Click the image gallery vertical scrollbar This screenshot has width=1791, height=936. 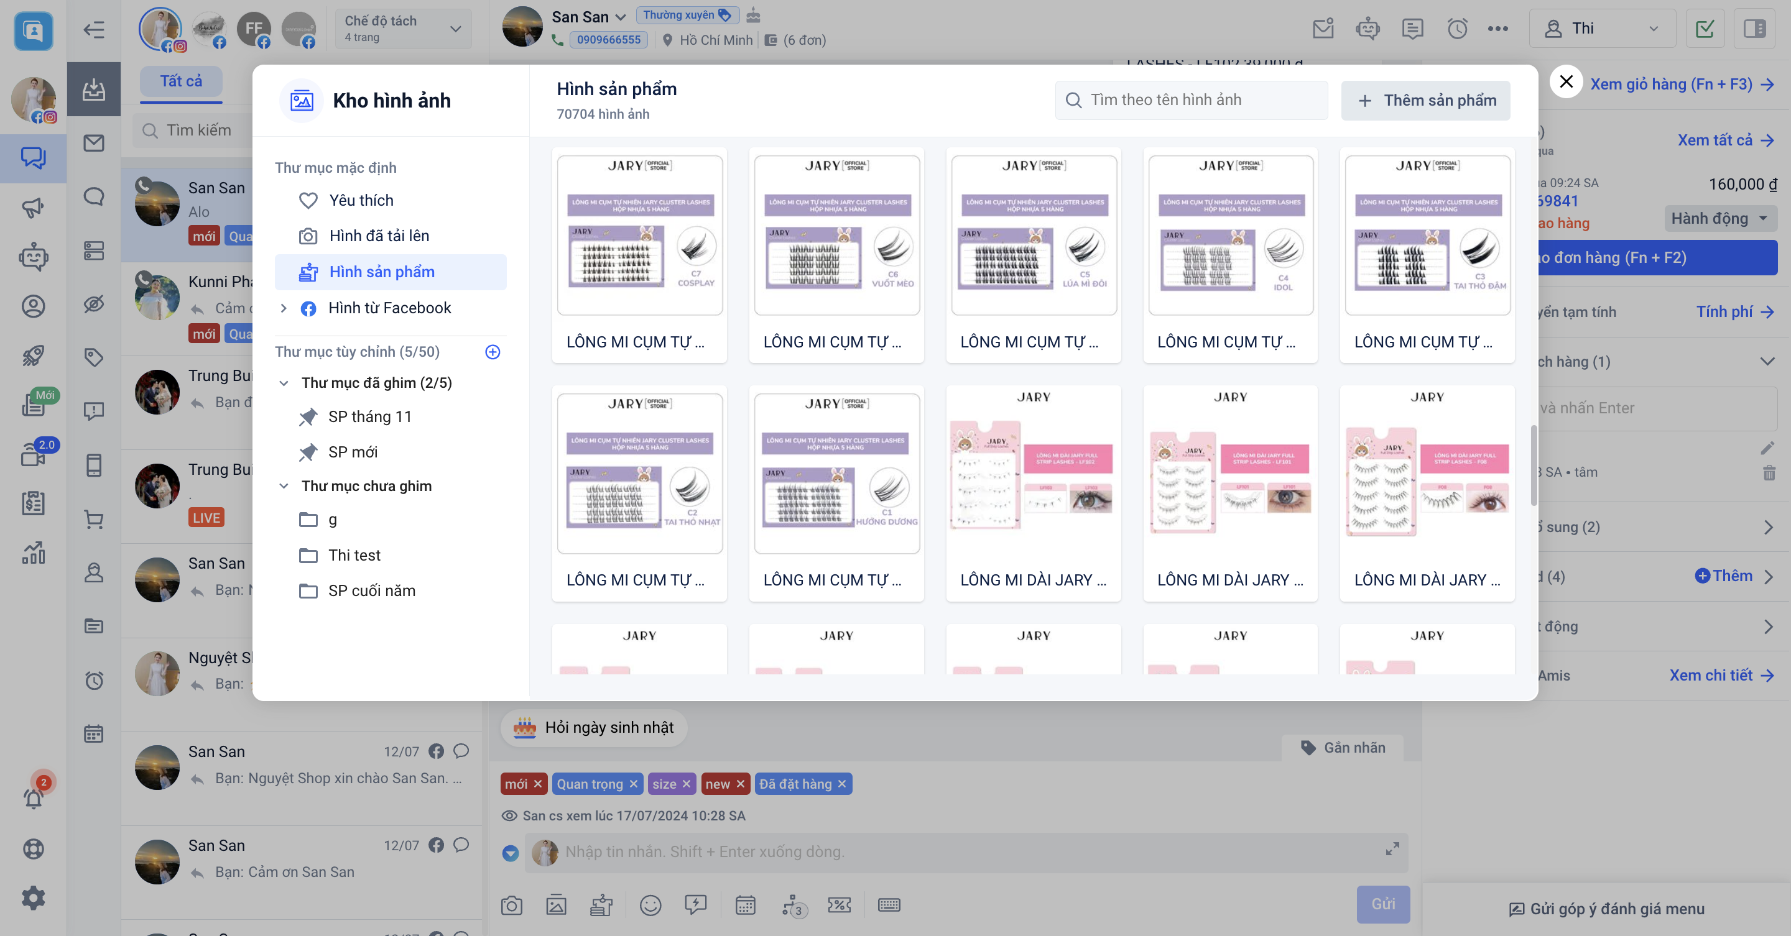[1533, 466]
